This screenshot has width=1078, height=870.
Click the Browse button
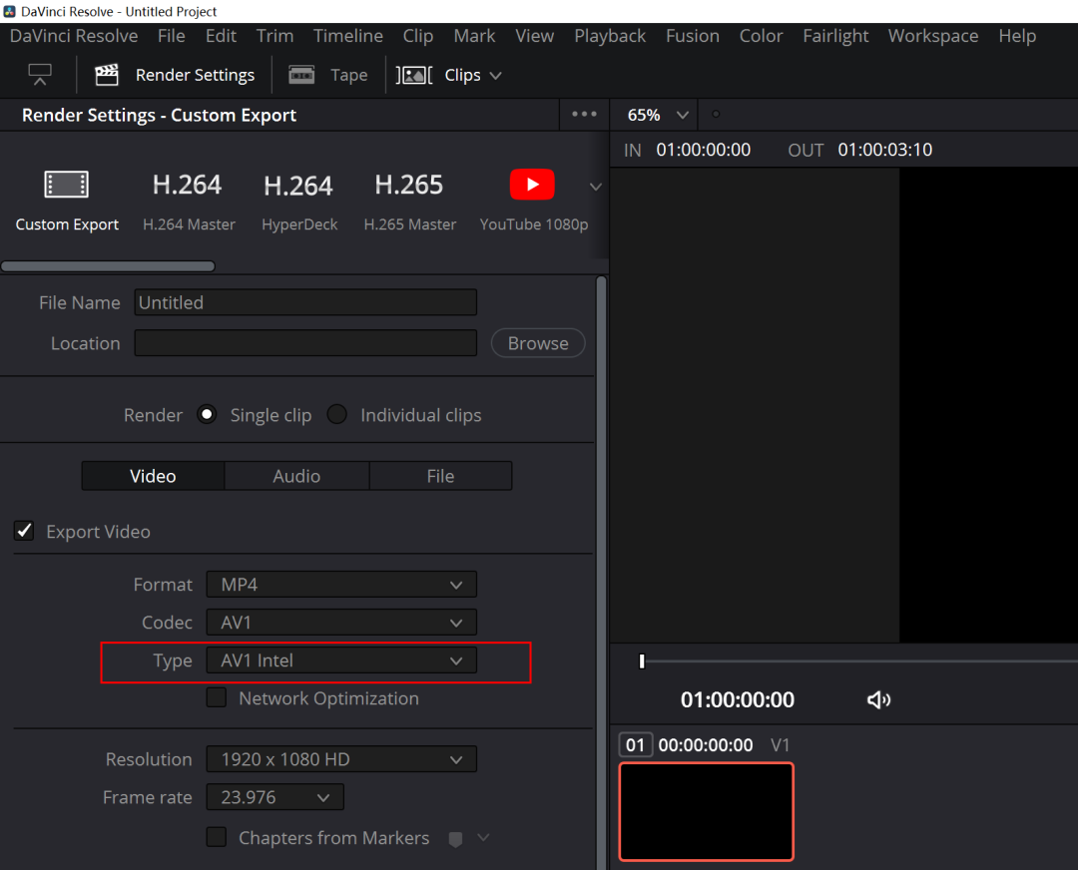click(538, 343)
